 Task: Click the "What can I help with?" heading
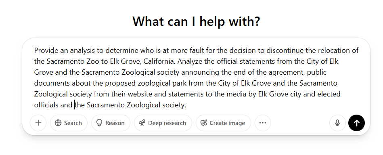click(x=196, y=21)
